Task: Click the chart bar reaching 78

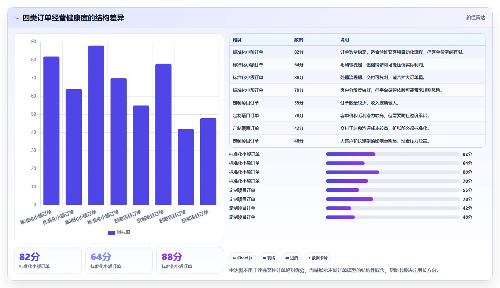Action: click(x=163, y=134)
